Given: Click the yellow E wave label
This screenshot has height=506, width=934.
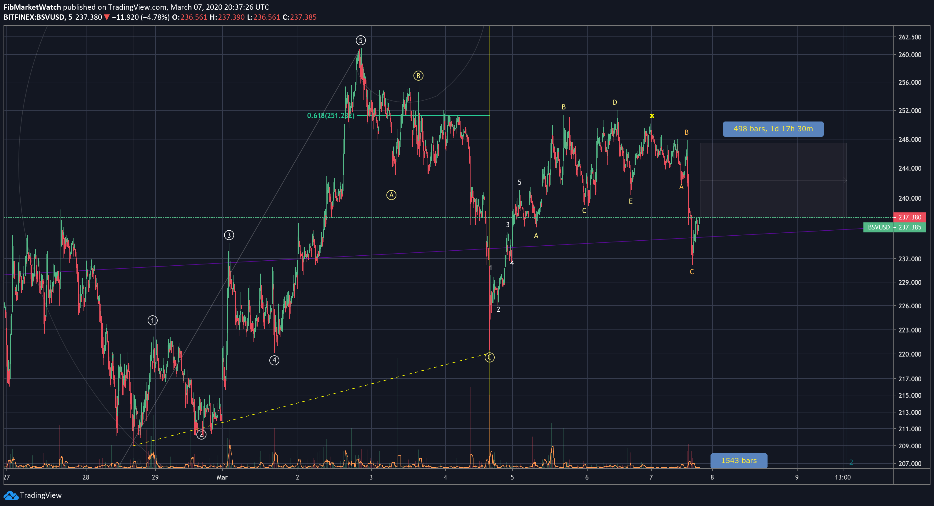Looking at the screenshot, I should [631, 201].
